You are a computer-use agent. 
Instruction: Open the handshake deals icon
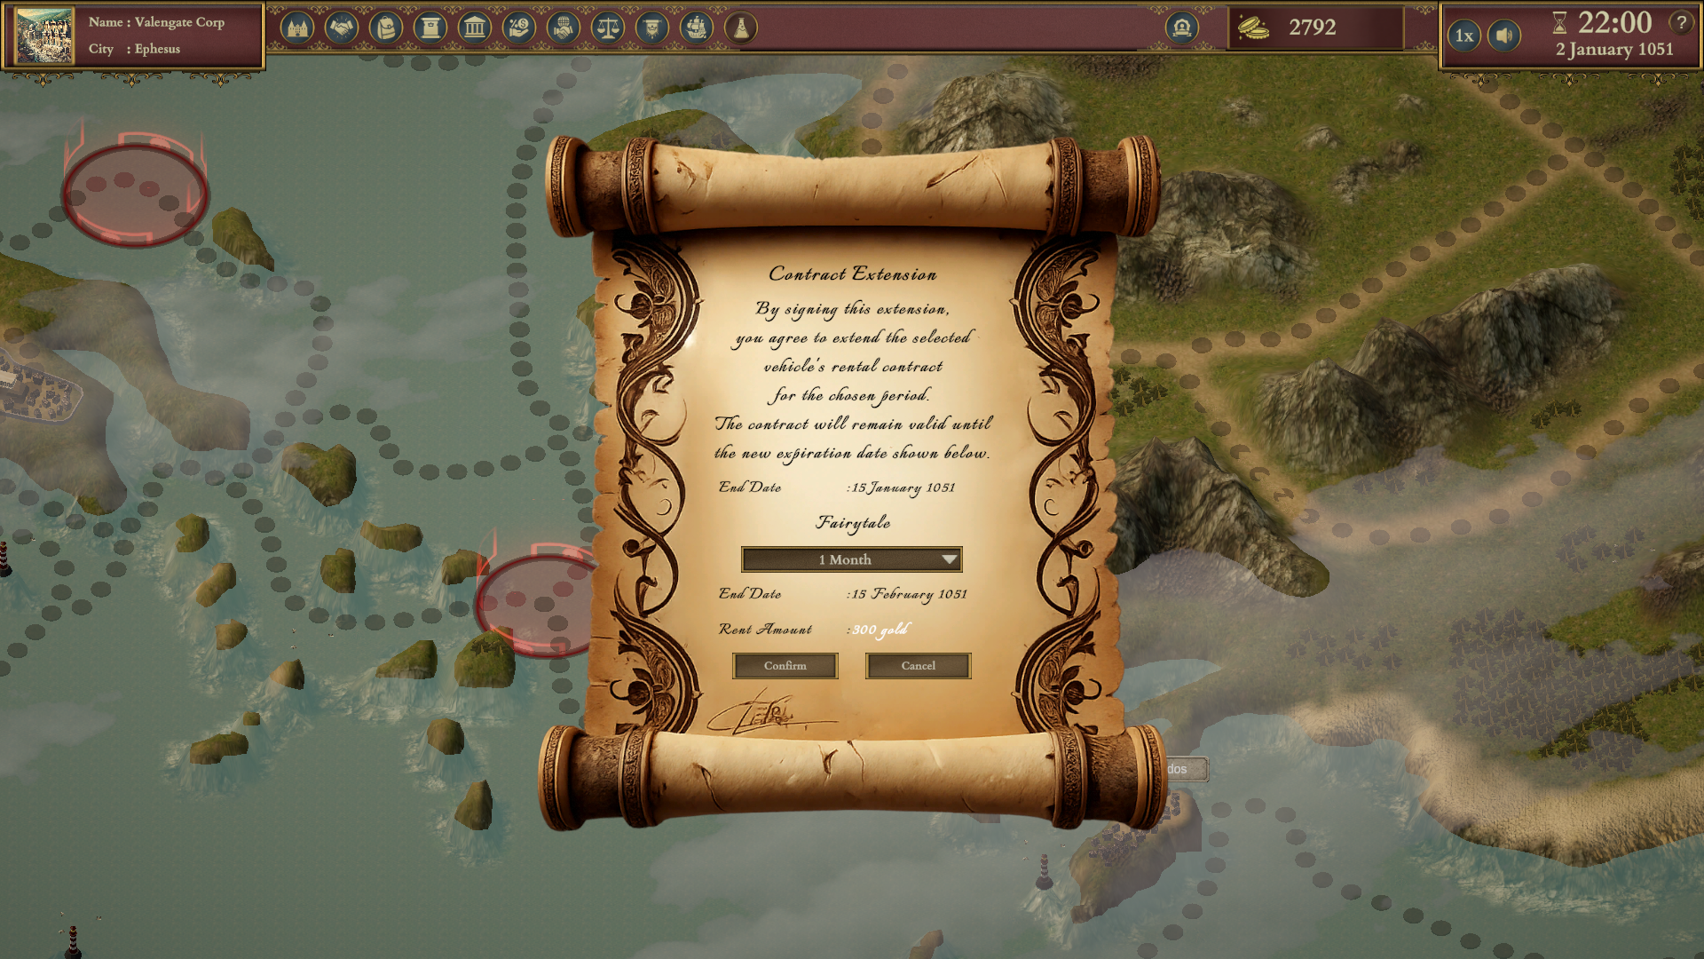[342, 28]
